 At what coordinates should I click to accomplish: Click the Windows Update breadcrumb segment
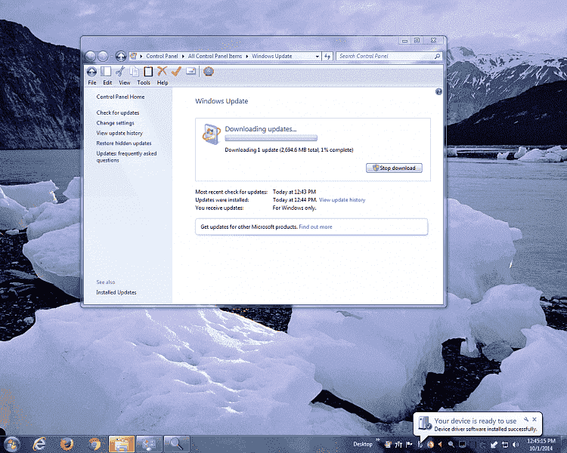(x=271, y=57)
